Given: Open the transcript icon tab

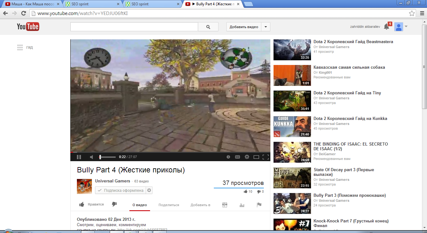Looking at the screenshot, I should pos(224,205).
